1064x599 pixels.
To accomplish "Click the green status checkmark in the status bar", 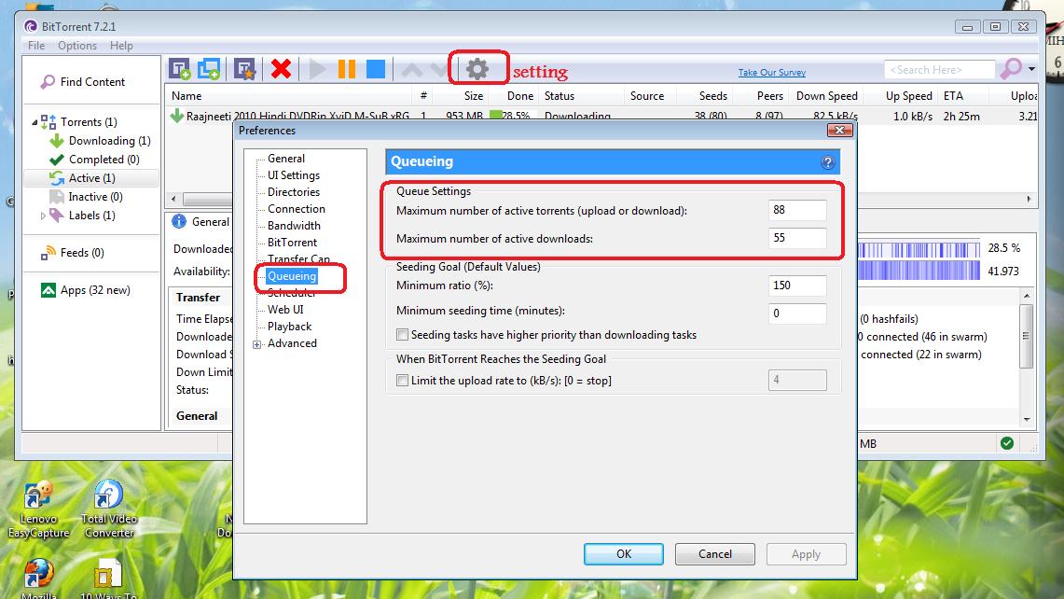I will (x=1006, y=443).
